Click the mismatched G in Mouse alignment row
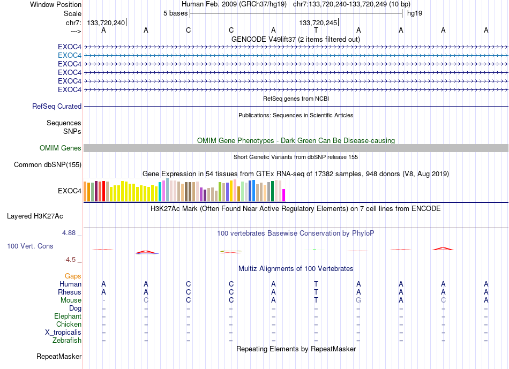Screen dimensions: 509x369 click(358, 300)
